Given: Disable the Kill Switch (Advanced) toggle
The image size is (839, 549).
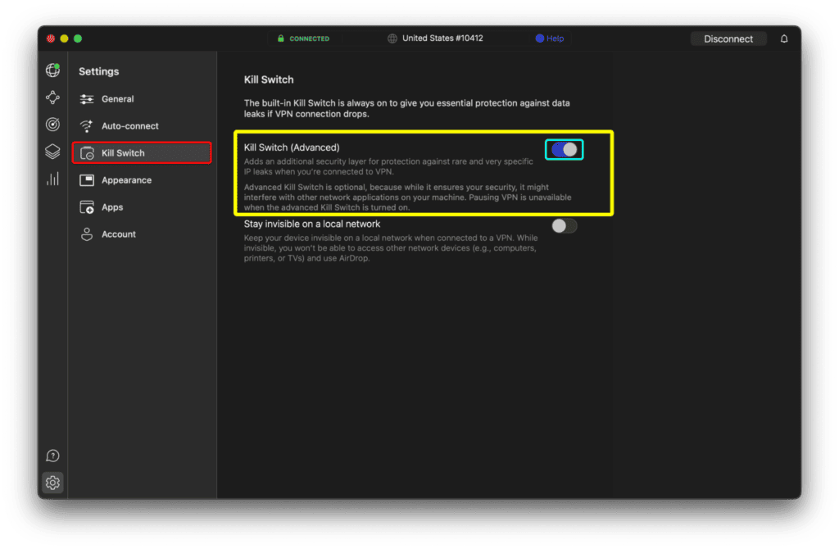Looking at the screenshot, I should pyautogui.click(x=564, y=148).
